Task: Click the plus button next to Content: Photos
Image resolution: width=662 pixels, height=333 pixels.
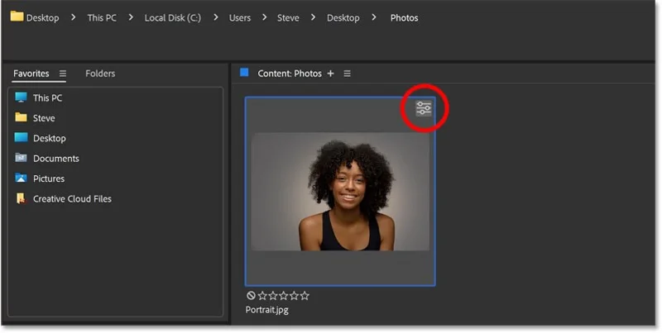Action: coord(330,74)
